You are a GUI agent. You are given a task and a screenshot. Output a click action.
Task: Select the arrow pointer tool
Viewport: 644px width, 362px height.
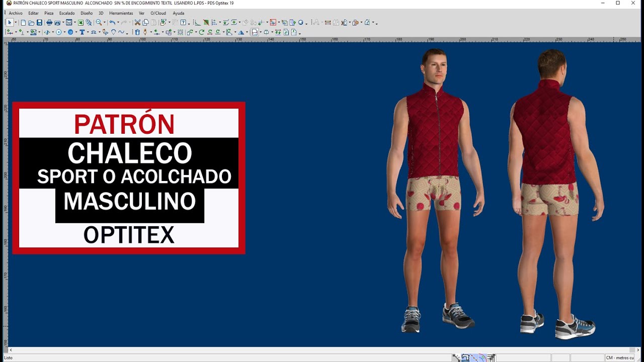click(10, 23)
